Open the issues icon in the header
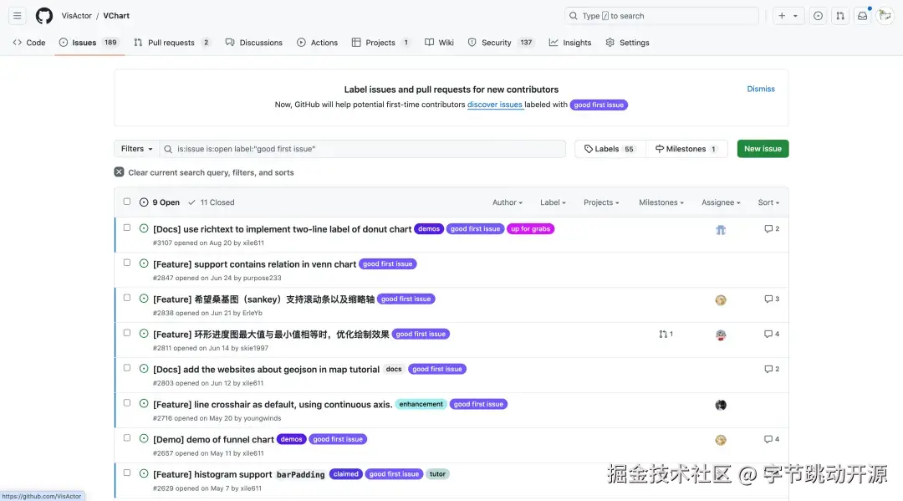903x501 pixels. (818, 15)
